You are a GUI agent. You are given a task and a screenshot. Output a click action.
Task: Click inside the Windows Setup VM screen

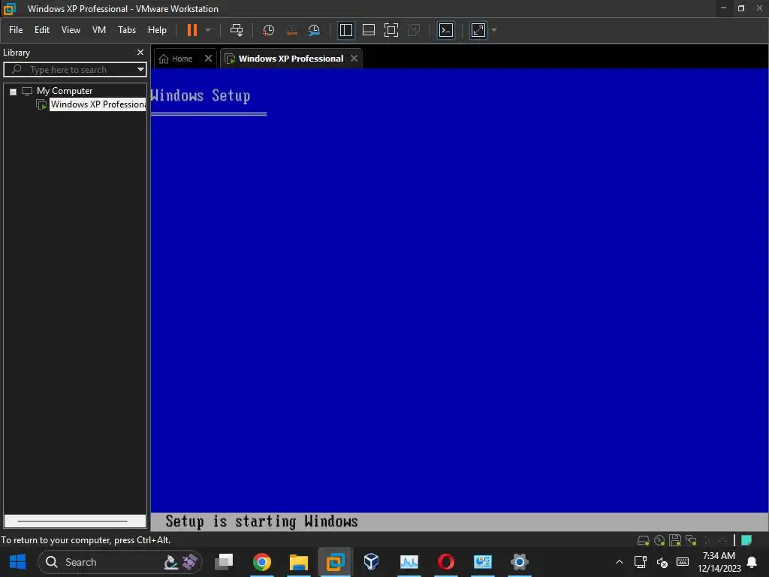pos(460,299)
